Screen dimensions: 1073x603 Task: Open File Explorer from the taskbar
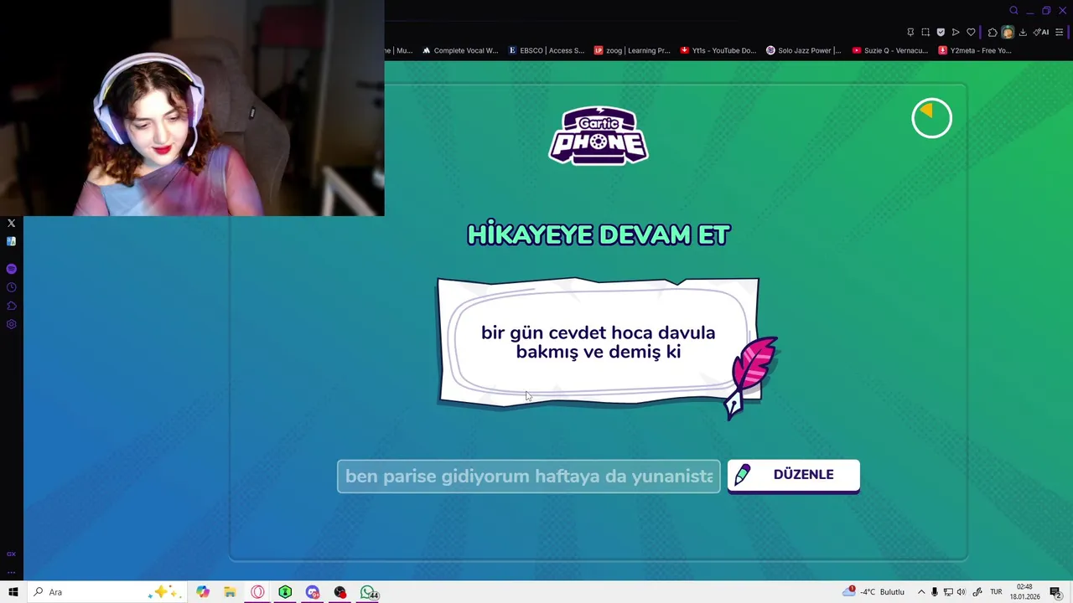(x=230, y=592)
